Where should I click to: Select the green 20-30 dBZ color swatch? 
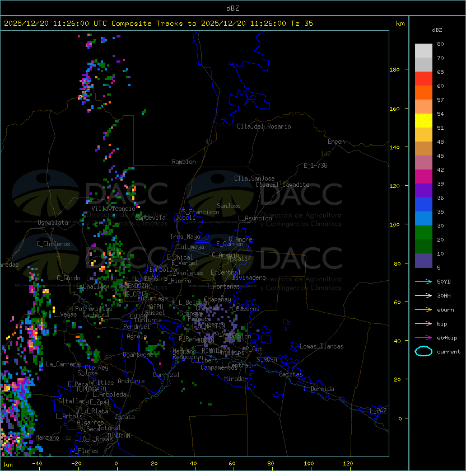423,233
